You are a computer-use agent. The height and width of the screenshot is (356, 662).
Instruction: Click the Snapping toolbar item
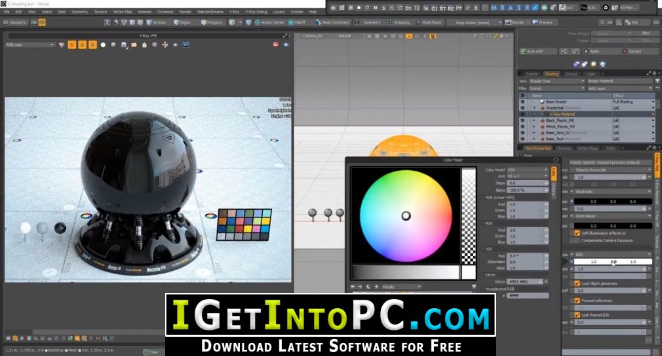[398, 22]
